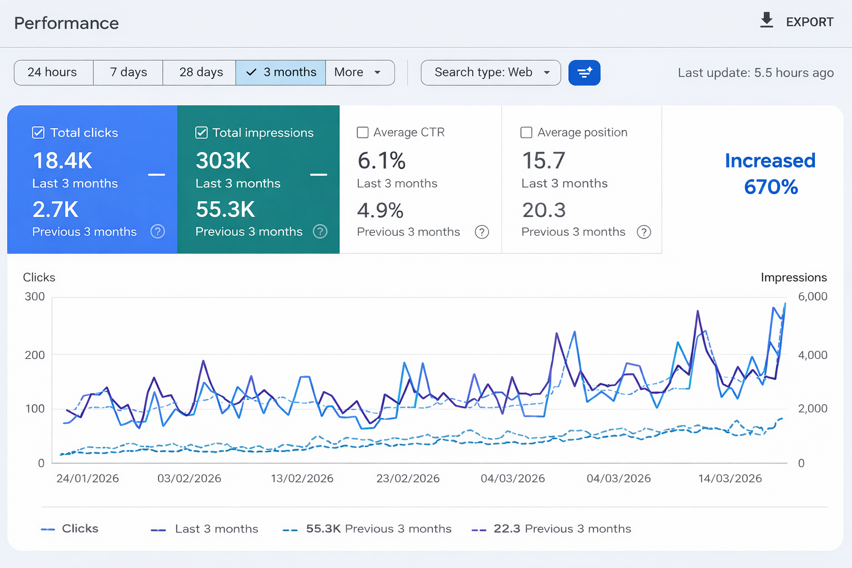This screenshot has width=852, height=568.
Task: Choose the 7 days date range
Action: tap(128, 73)
